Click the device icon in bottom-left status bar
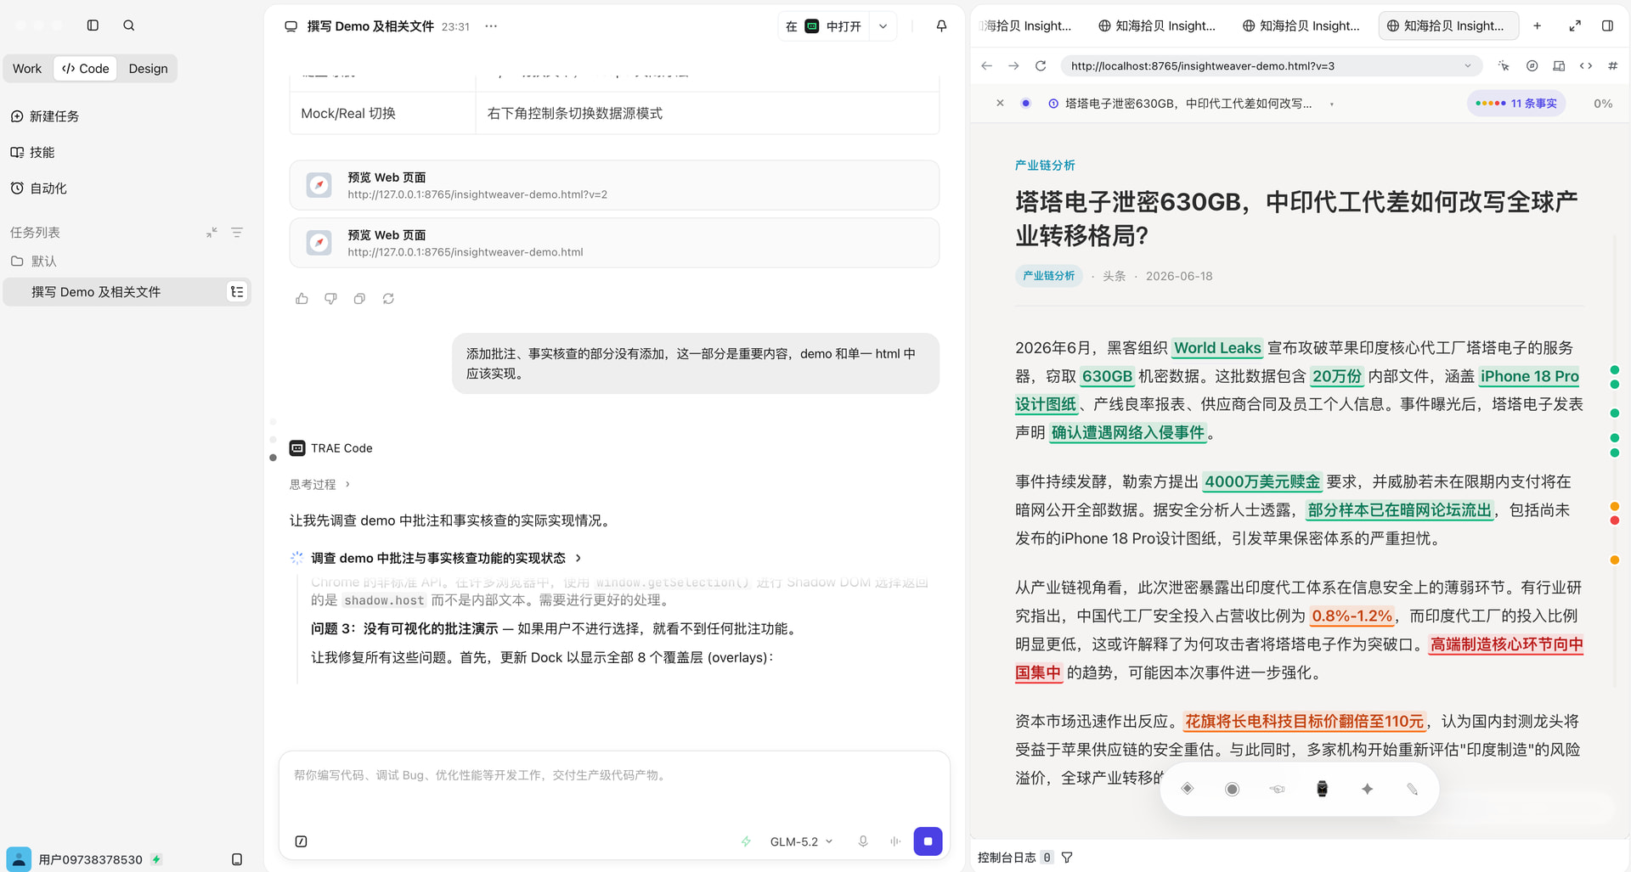This screenshot has height=872, width=1631. pos(237,859)
